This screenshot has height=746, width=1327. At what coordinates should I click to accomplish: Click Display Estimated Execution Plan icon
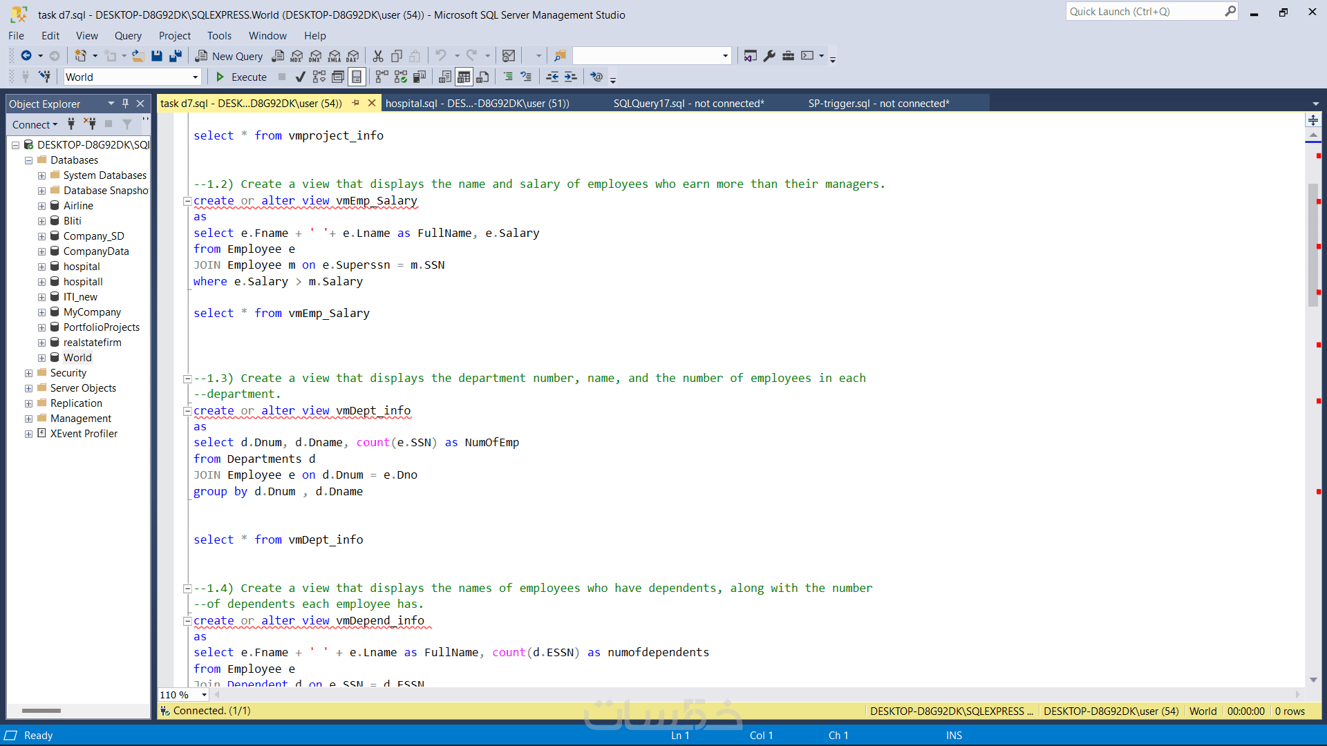click(319, 77)
